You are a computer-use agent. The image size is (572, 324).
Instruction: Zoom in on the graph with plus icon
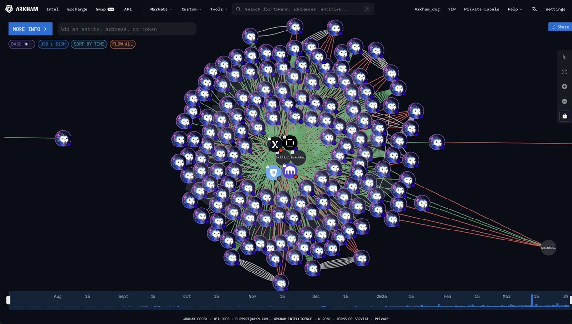click(x=564, y=87)
